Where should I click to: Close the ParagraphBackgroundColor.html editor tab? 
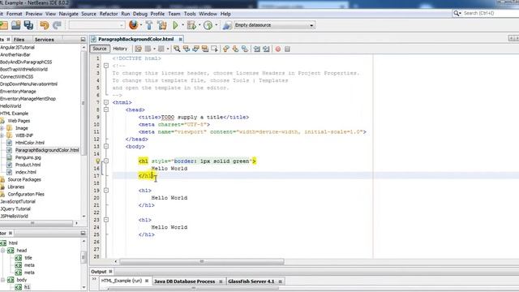[180, 40]
